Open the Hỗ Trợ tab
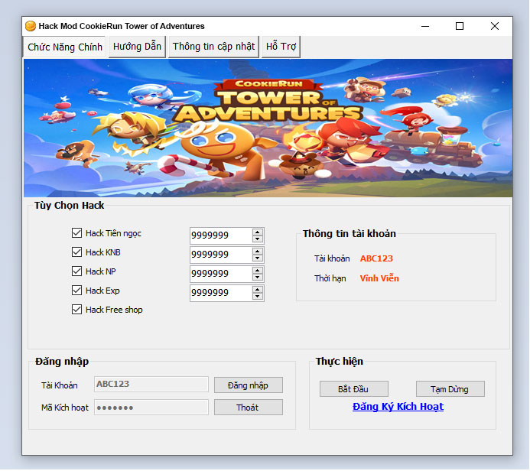 [x=281, y=47]
